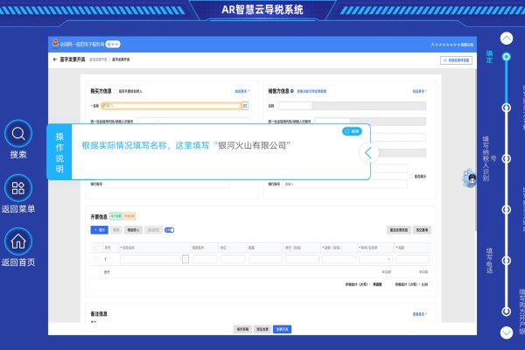Image resolution: width=525 pixels, height=350 pixels.
Task: Go home via 返回首页 house icon
Action: [x=18, y=241]
